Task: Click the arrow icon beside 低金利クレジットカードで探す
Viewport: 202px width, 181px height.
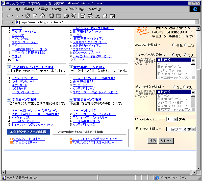Action: click(9, 67)
